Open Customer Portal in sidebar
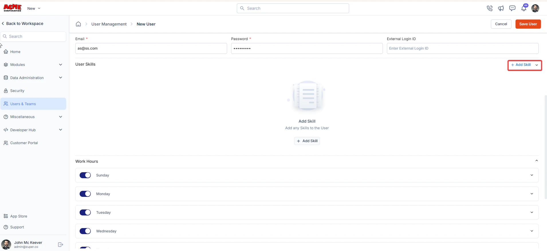This screenshot has width=547, height=251. [x=33, y=143]
